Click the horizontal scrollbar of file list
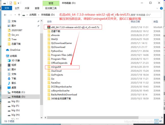Image resolution: width=165 pixels, height=125 pixels. click(x=93, y=118)
